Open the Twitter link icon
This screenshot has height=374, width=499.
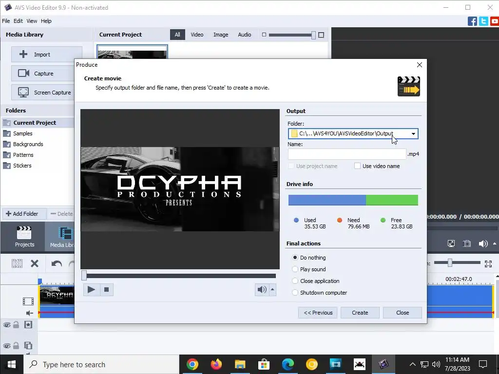483,21
